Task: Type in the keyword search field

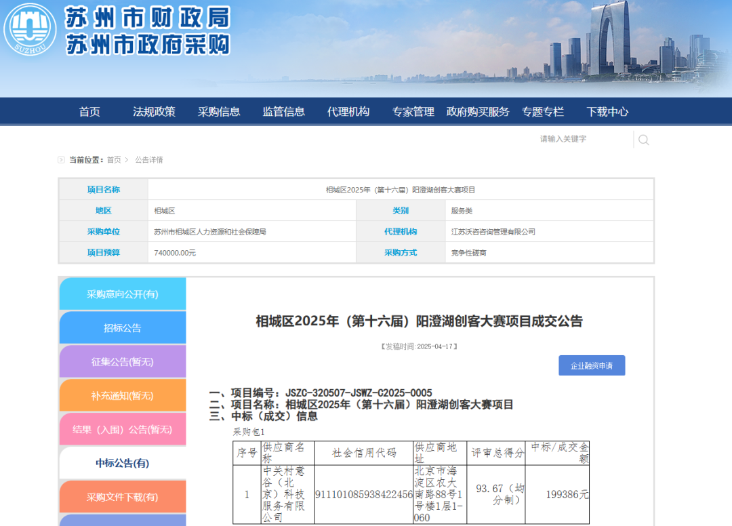Action: (583, 139)
